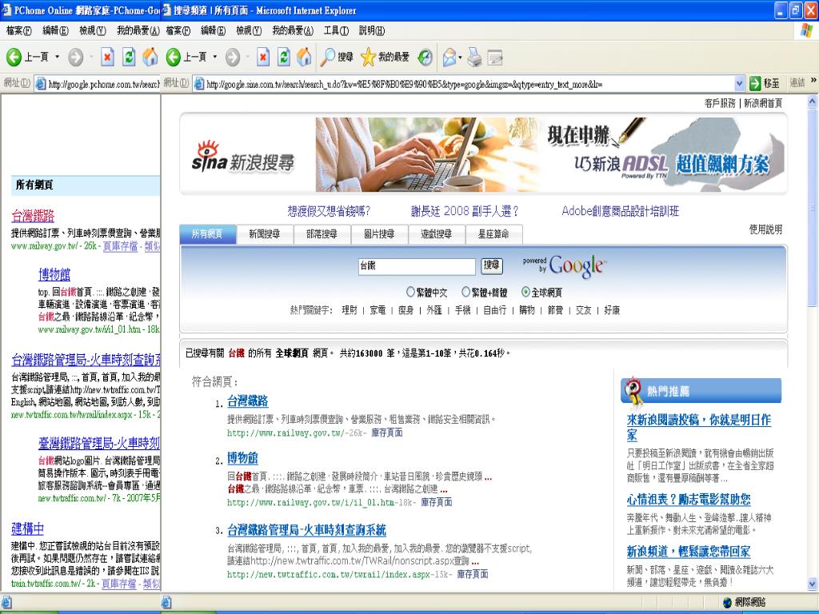Screen dimensions: 819x614
Task: Switch to the 圖片搜尋 tab
Action: click(379, 234)
